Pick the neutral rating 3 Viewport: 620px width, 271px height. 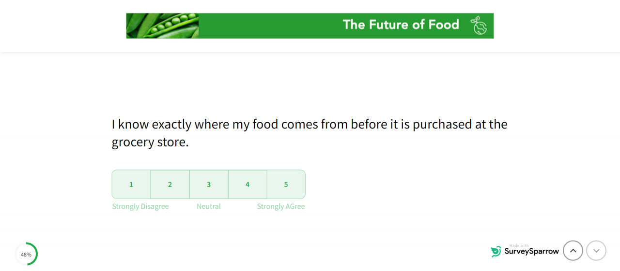(x=209, y=185)
